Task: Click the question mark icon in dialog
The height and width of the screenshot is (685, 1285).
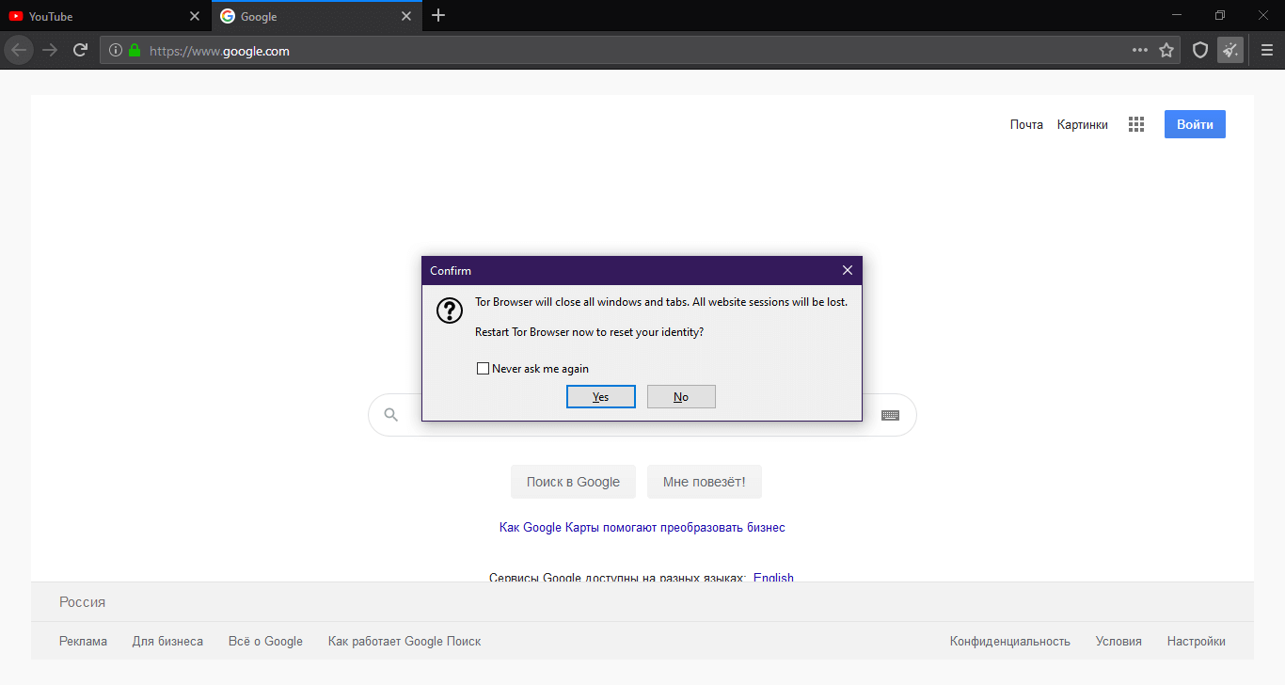Action: [451, 311]
